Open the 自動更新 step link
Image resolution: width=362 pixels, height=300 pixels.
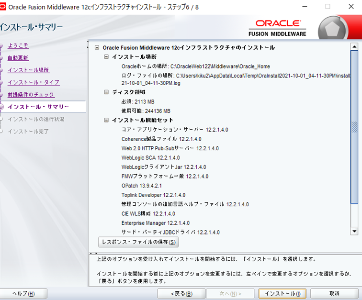(x=18, y=58)
